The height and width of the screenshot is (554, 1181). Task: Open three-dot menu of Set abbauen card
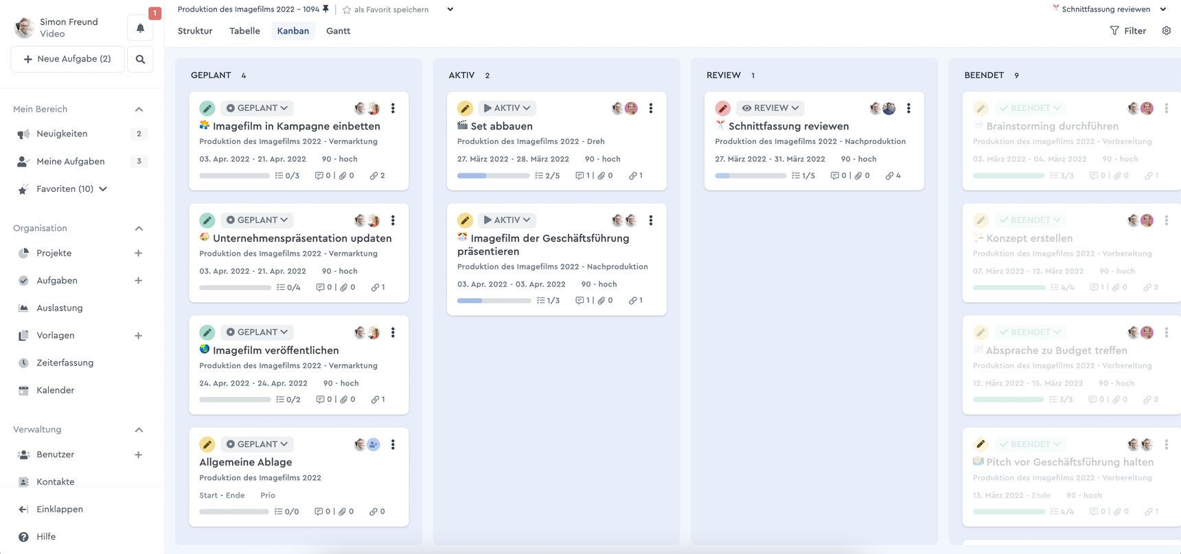pos(651,108)
